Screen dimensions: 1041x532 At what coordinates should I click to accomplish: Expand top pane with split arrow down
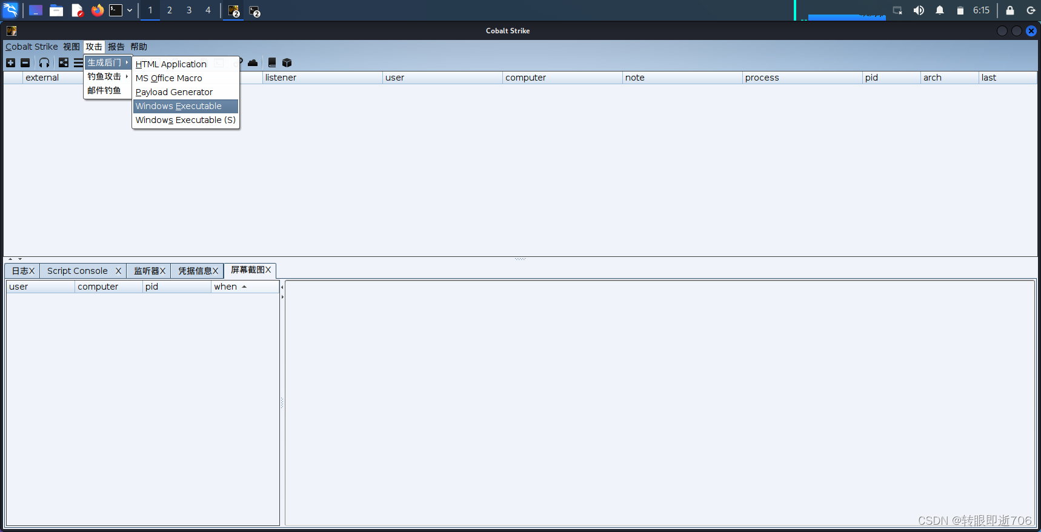tap(20, 259)
